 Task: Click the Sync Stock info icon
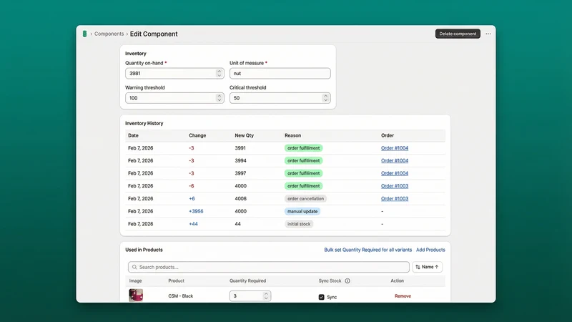click(x=347, y=280)
